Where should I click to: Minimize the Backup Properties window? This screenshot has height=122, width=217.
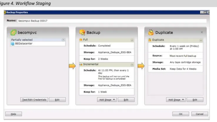(x=202, y=12)
